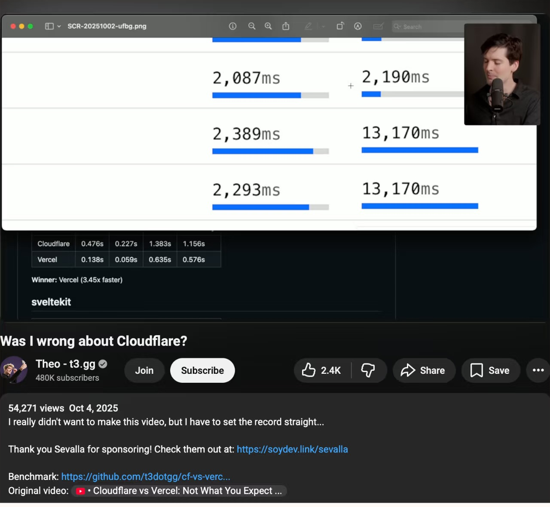Close Preview window red button
Image resolution: width=550 pixels, height=507 pixels.
point(13,26)
